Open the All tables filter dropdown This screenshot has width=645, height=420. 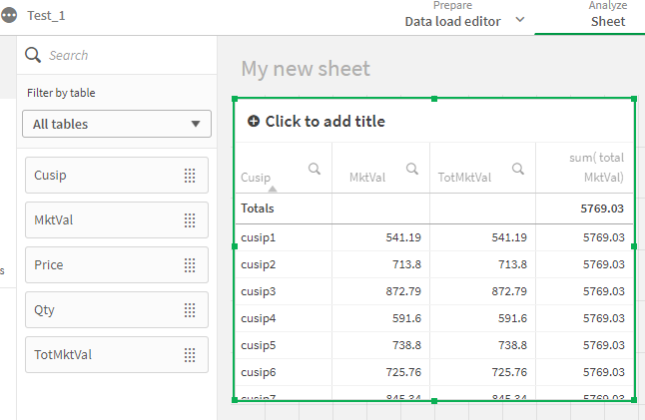click(x=117, y=124)
